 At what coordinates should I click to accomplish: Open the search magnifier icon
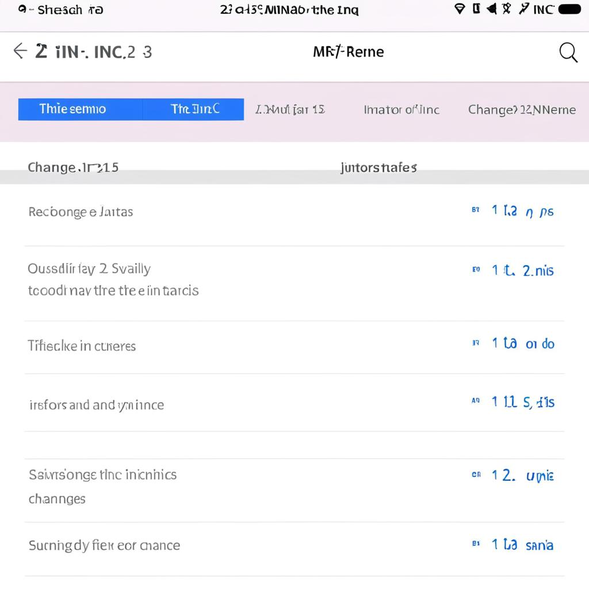coord(568,52)
